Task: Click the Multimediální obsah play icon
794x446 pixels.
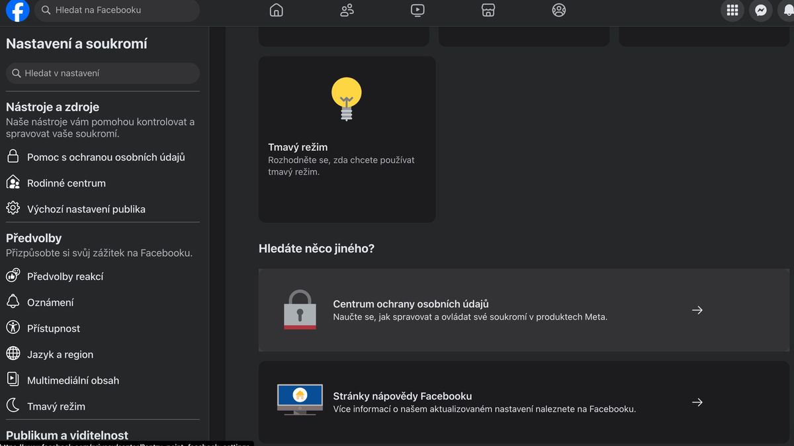Action: click(x=13, y=380)
